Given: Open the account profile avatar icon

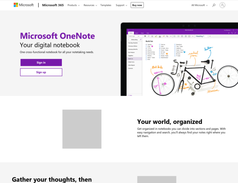Looking at the screenshot, I should [222, 5].
